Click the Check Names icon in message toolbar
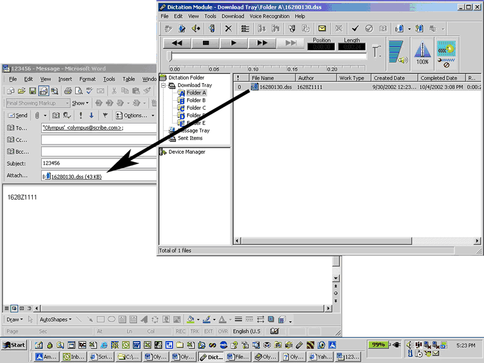Screen dimensions: 484x363 pyautogui.click(x=67, y=115)
